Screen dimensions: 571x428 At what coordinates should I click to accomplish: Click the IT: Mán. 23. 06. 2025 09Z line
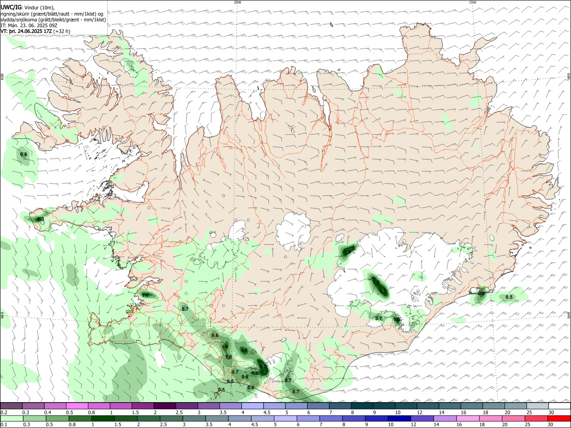tap(29, 25)
